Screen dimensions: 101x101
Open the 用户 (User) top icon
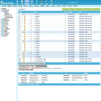pyautogui.click(x=37, y=2)
